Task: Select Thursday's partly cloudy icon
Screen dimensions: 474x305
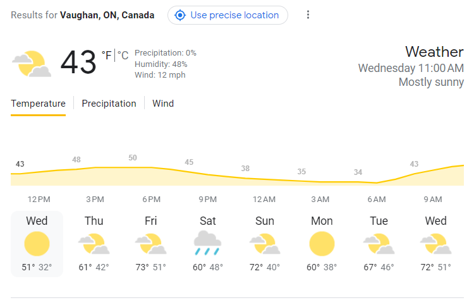Action: [94, 244]
